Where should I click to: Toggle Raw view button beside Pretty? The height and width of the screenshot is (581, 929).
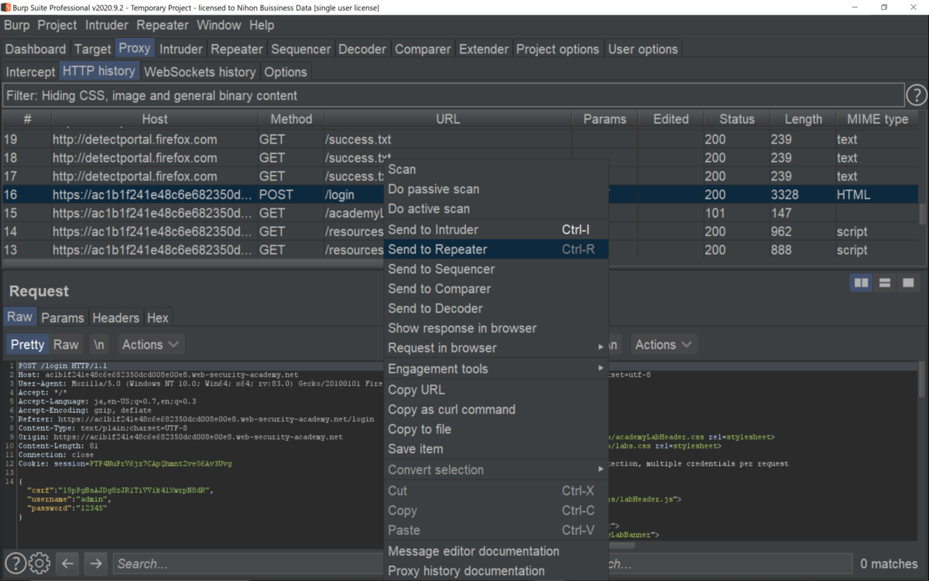(x=66, y=345)
